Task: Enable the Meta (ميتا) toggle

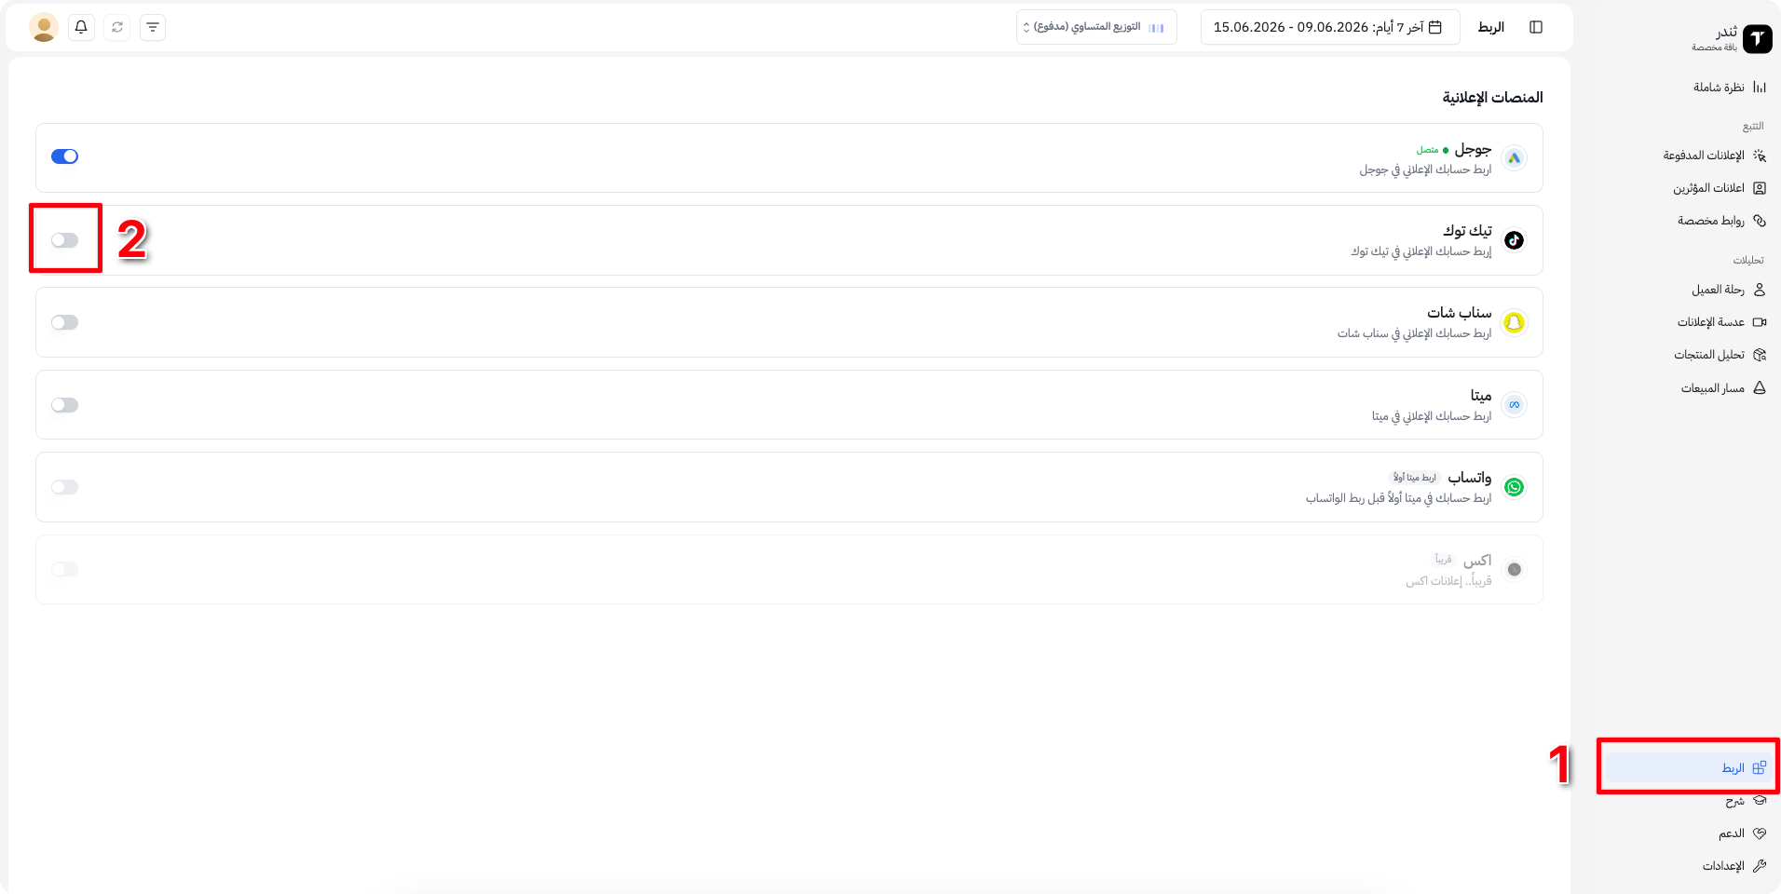Action: pos(64,405)
